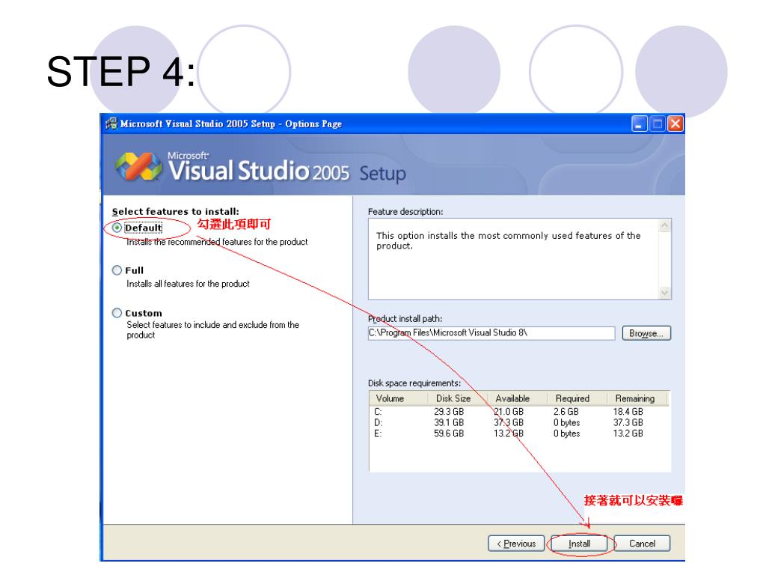Screen dimensions: 766x575
Task: Minimize the setup window
Action: 639,124
